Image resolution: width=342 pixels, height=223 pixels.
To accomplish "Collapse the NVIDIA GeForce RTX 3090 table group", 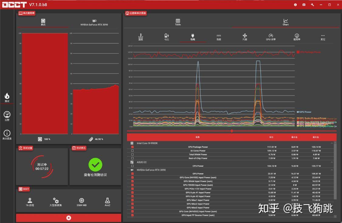I will (x=332, y=170).
